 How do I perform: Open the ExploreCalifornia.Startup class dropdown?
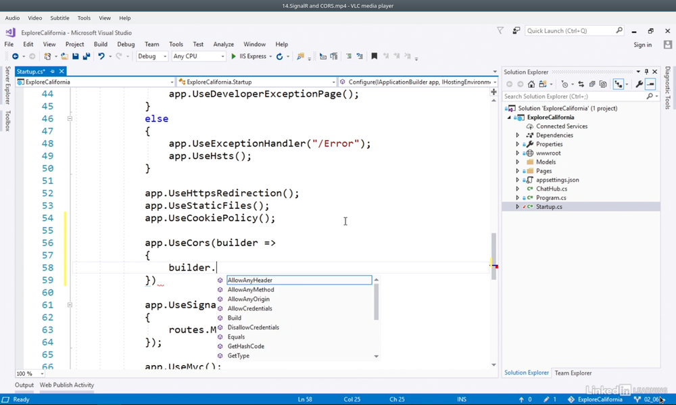[x=256, y=82]
